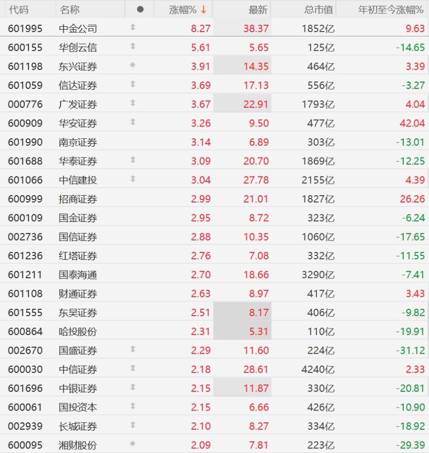This screenshot has width=429, height=453.
Task: Select stock code 002939
Action: (25, 426)
